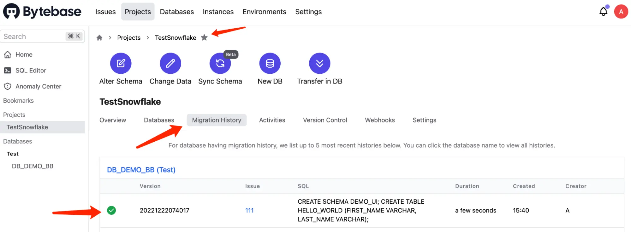Viewport: 631px width, 232px height.
Task: Click the Bytebase logo
Action: click(x=42, y=12)
